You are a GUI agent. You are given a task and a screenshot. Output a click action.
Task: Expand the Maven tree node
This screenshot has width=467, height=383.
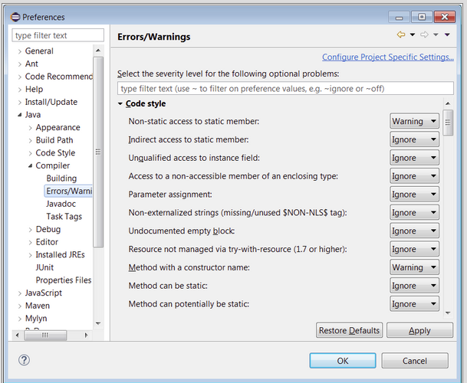(x=19, y=306)
